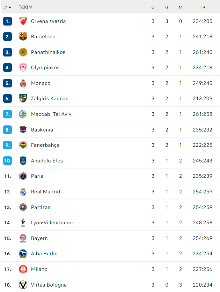220x292 pixels.
Task: Click the Alba Berlin logo
Action: tap(23, 253)
